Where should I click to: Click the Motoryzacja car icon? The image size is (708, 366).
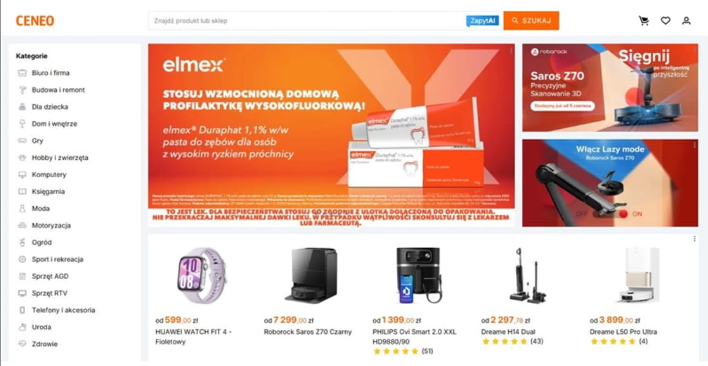pyautogui.click(x=22, y=225)
